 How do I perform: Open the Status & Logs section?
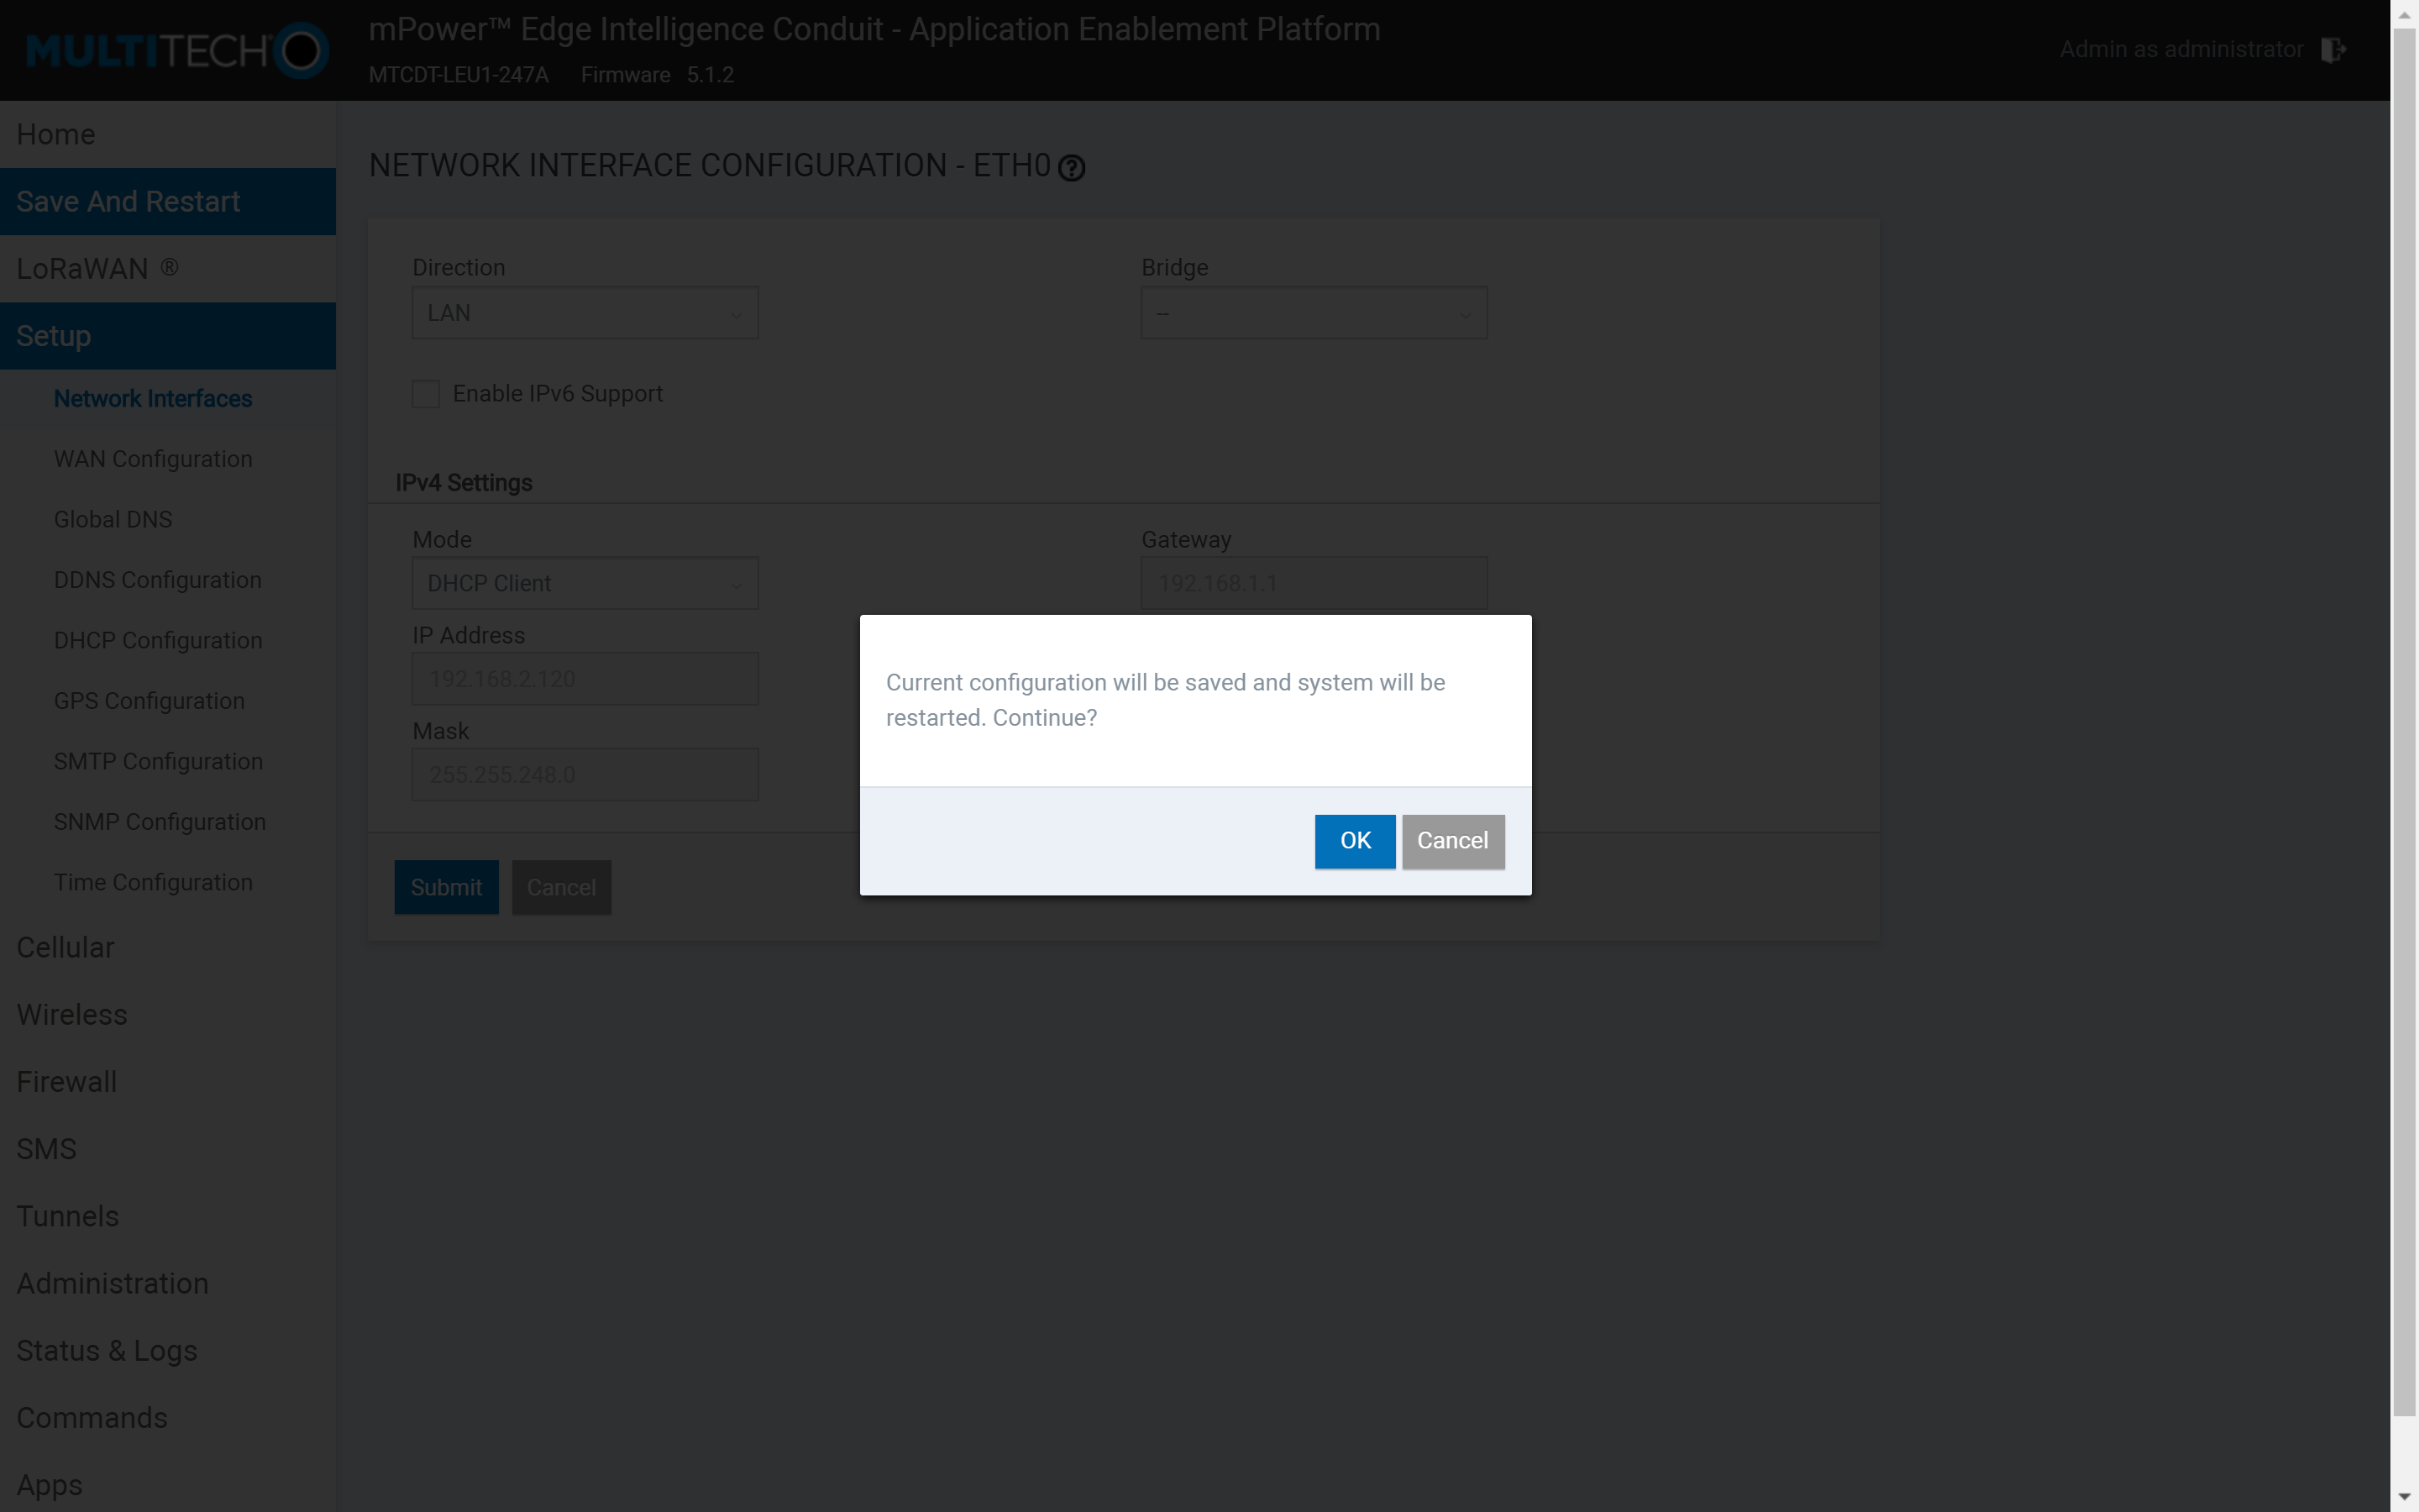[x=107, y=1350]
